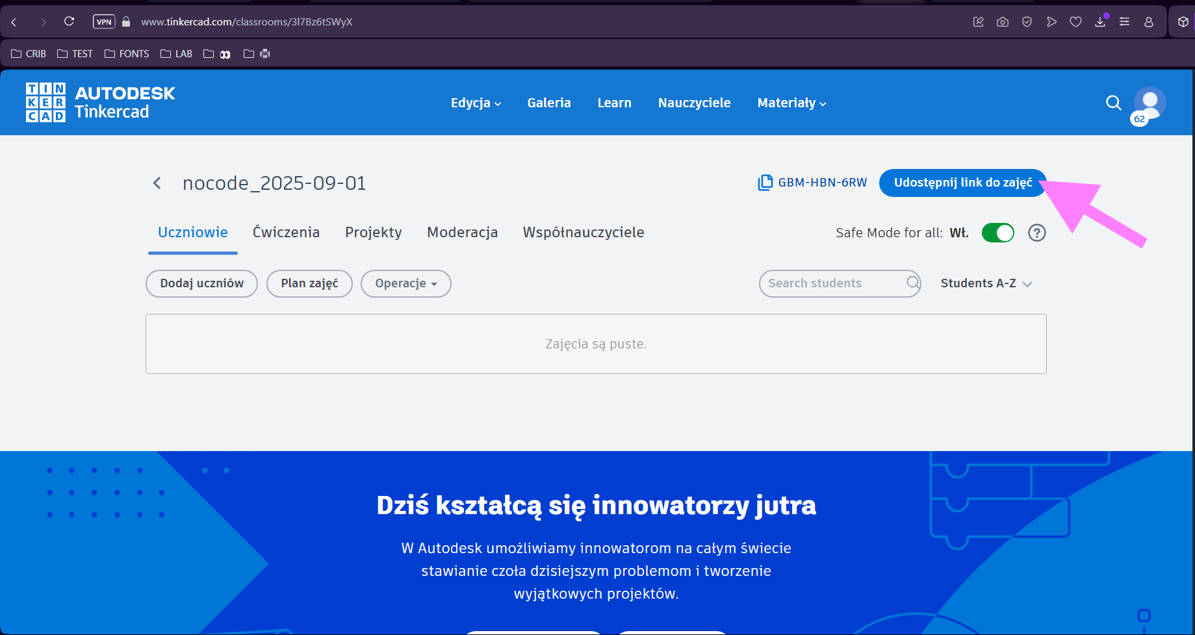
Task: Open the Nauczyciele menu item
Action: pyautogui.click(x=694, y=103)
